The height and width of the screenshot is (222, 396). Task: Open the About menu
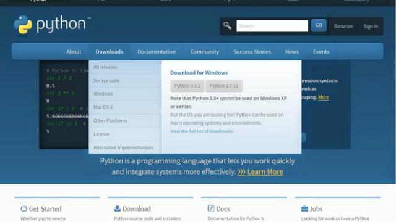coord(74,52)
